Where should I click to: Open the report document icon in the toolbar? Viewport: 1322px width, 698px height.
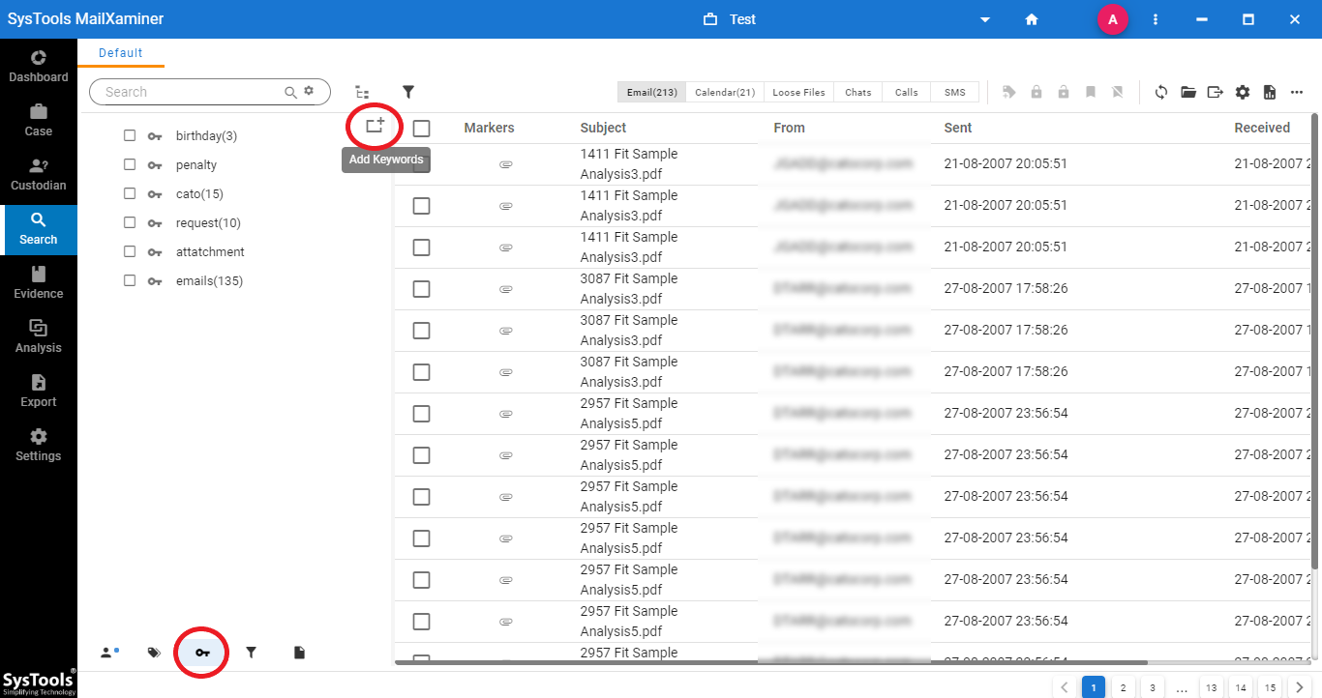click(x=1270, y=92)
